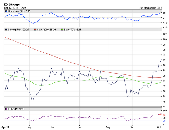Click the '(c) Stockopedia 2015' copyright text
Screen dimensions: 169x130
click(151, 8)
